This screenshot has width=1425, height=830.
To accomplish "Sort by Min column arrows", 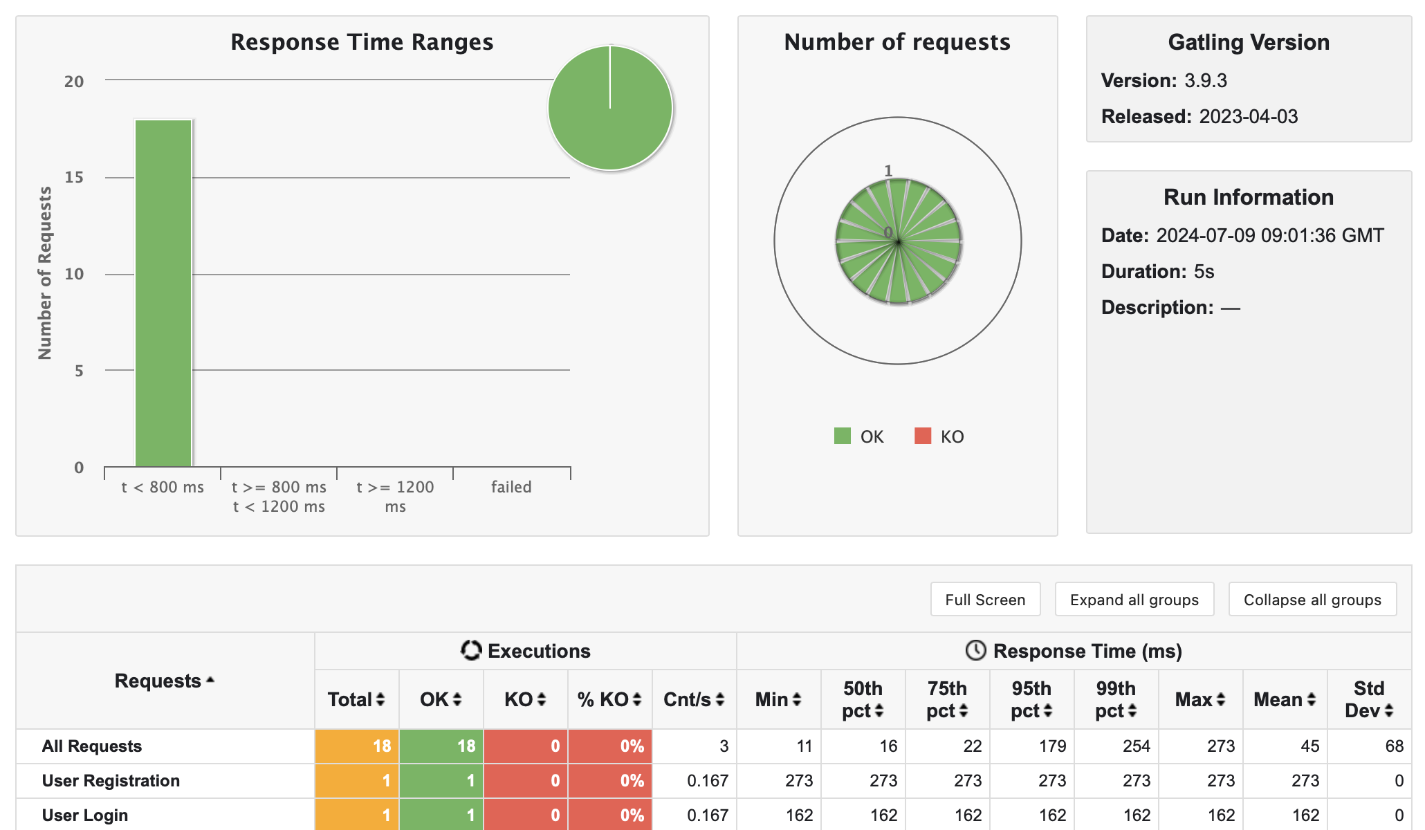I will 797,700.
